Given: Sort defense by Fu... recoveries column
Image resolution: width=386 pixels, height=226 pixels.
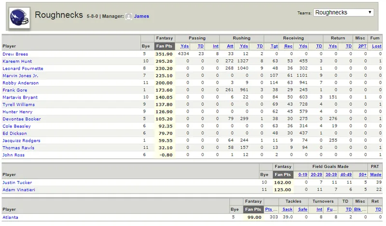Looking at the screenshot, I should click(x=331, y=209).
